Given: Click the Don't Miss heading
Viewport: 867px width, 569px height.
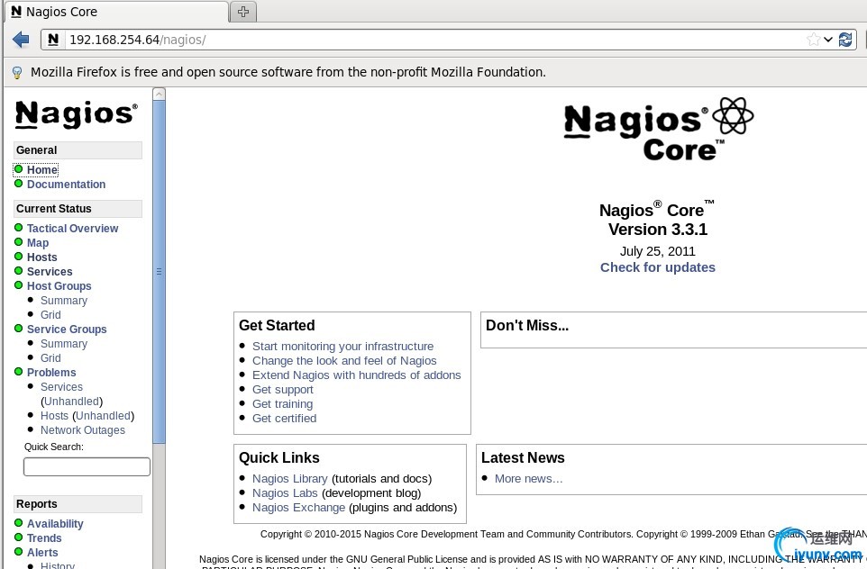Looking at the screenshot, I should [x=527, y=325].
